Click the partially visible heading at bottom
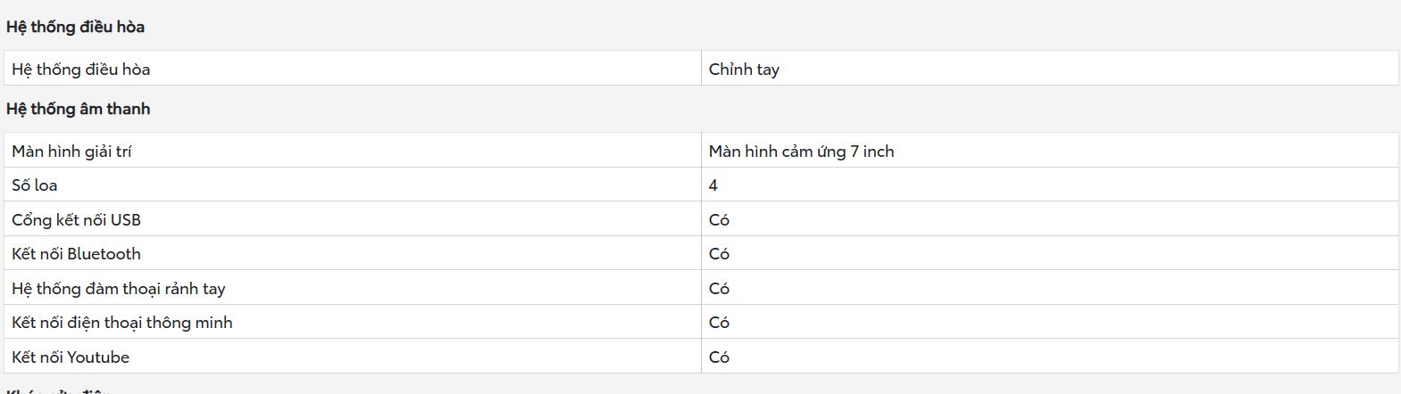 coord(58,390)
